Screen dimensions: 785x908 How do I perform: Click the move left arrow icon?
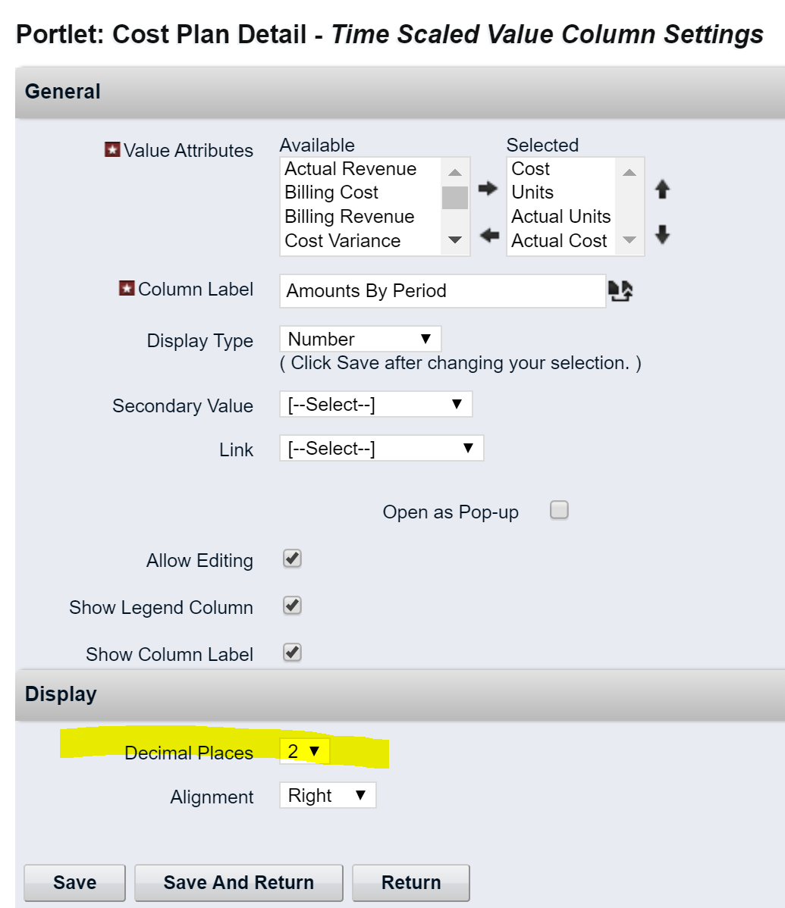click(x=489, y=236)
